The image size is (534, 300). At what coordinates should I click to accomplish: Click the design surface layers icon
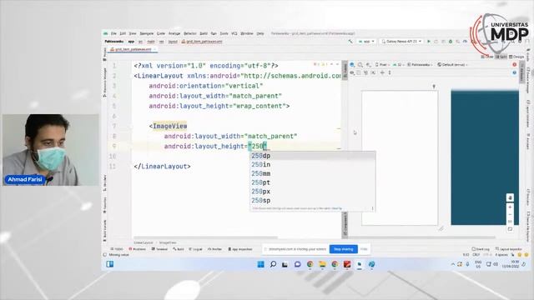point(352,65)
